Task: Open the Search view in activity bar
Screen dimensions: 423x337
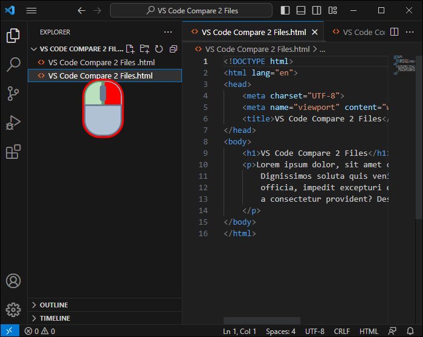Action: coord(13,65)
